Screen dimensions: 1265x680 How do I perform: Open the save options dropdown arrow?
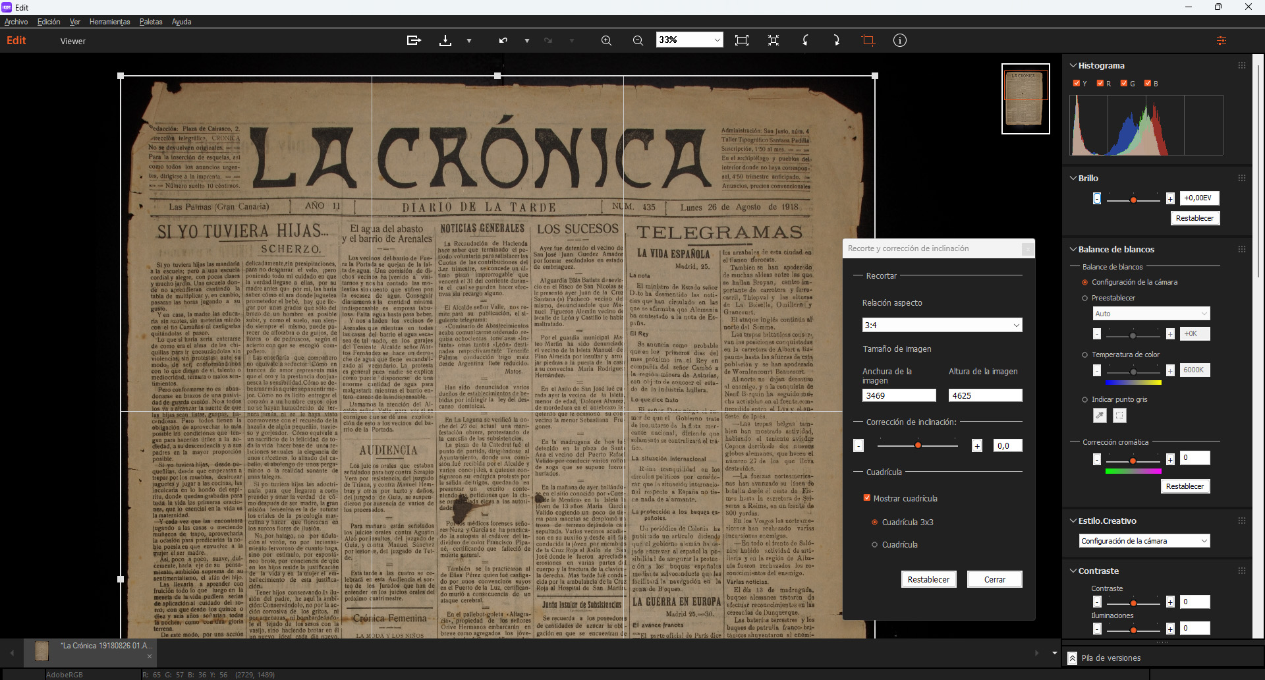469,41
